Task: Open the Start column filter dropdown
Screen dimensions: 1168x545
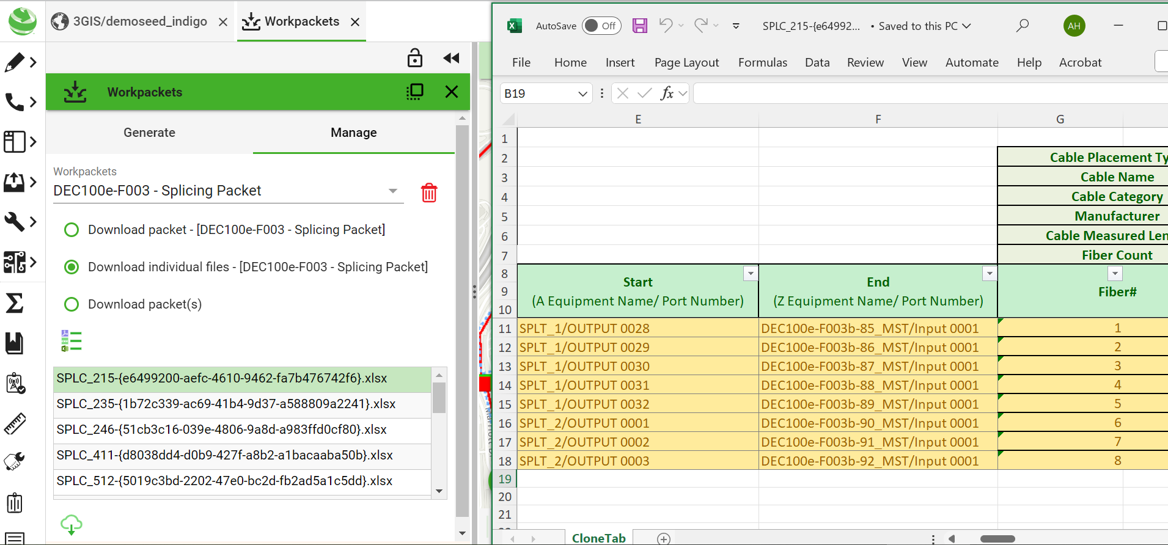Action: (751, 274)
